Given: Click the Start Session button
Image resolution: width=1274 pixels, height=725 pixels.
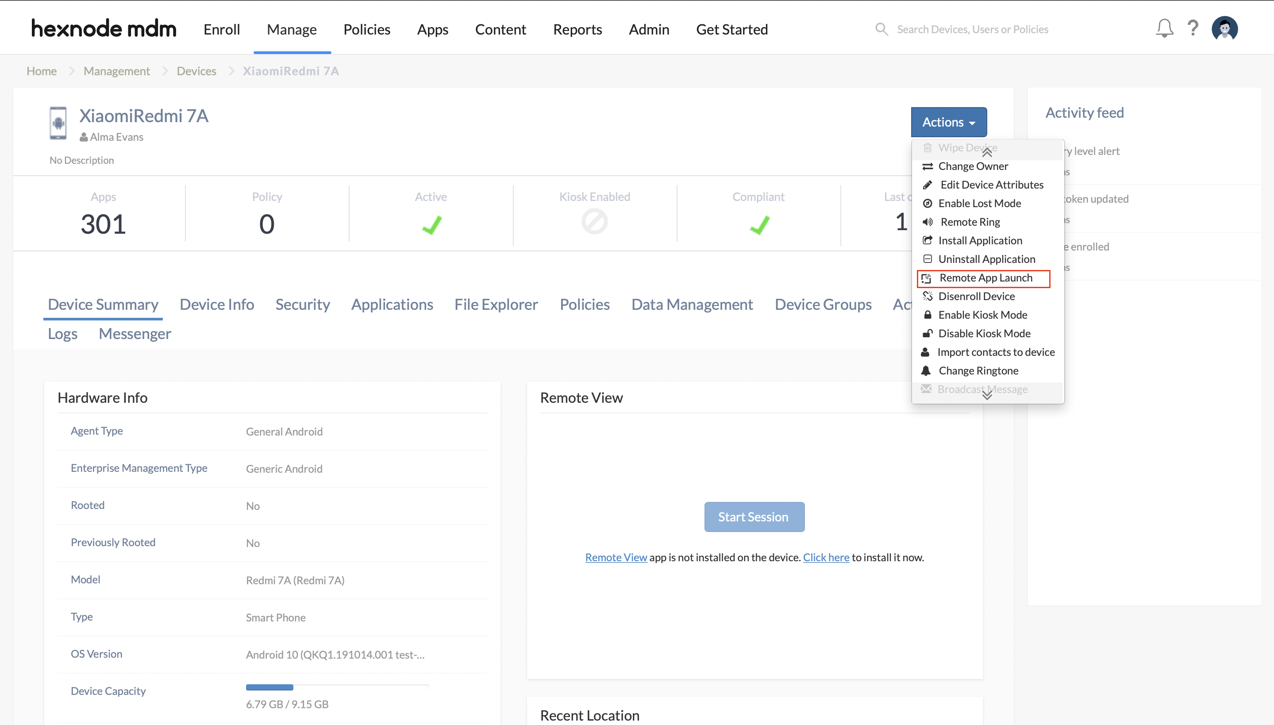Looking at the screenshot, I should (x=754, y=517).
